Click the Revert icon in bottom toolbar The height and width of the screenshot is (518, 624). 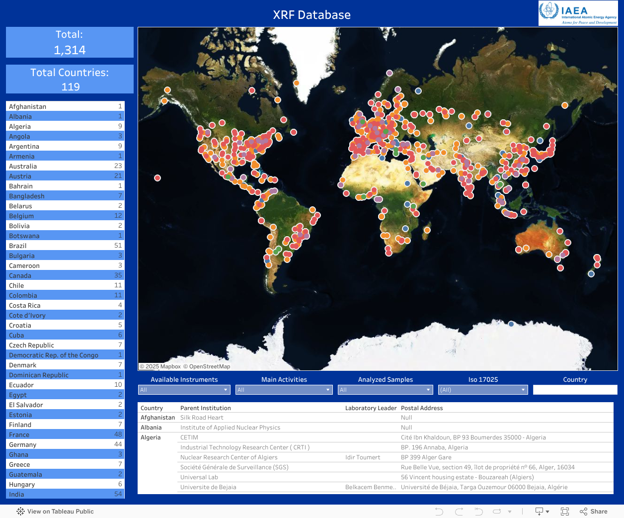click(x=478, y=512)
